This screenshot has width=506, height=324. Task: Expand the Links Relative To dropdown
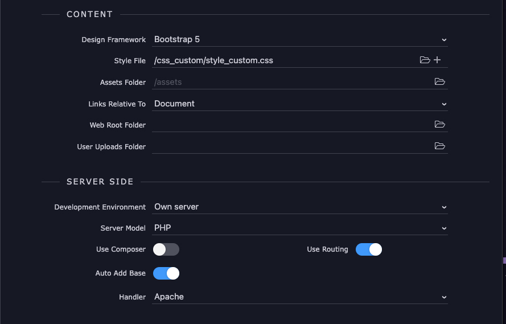pyautogui.click(x=299, y=104)
